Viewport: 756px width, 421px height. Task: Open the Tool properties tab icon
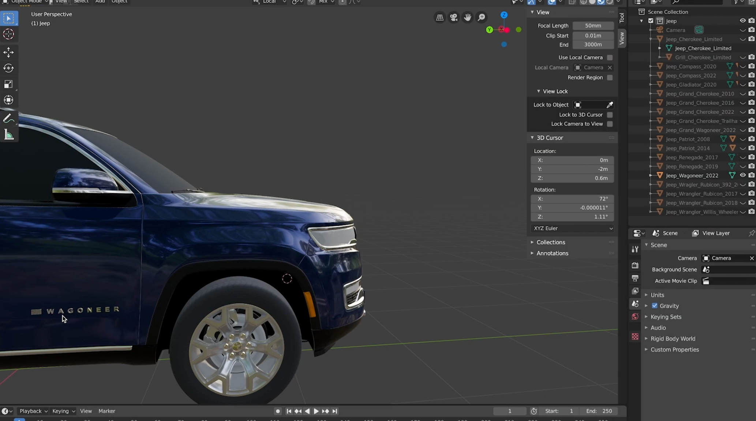635,249
